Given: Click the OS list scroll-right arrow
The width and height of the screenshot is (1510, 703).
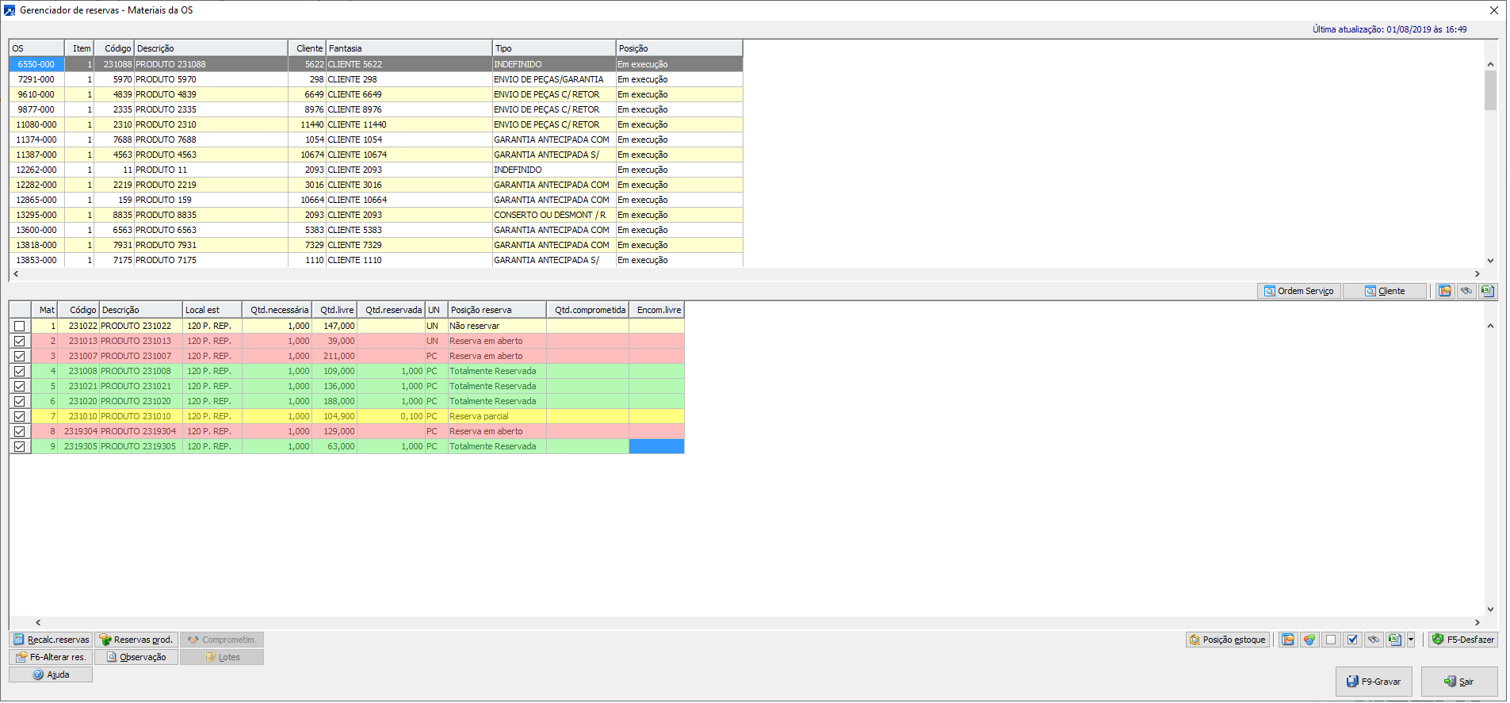Looking at the screenshot, I should pos(1477,273).
